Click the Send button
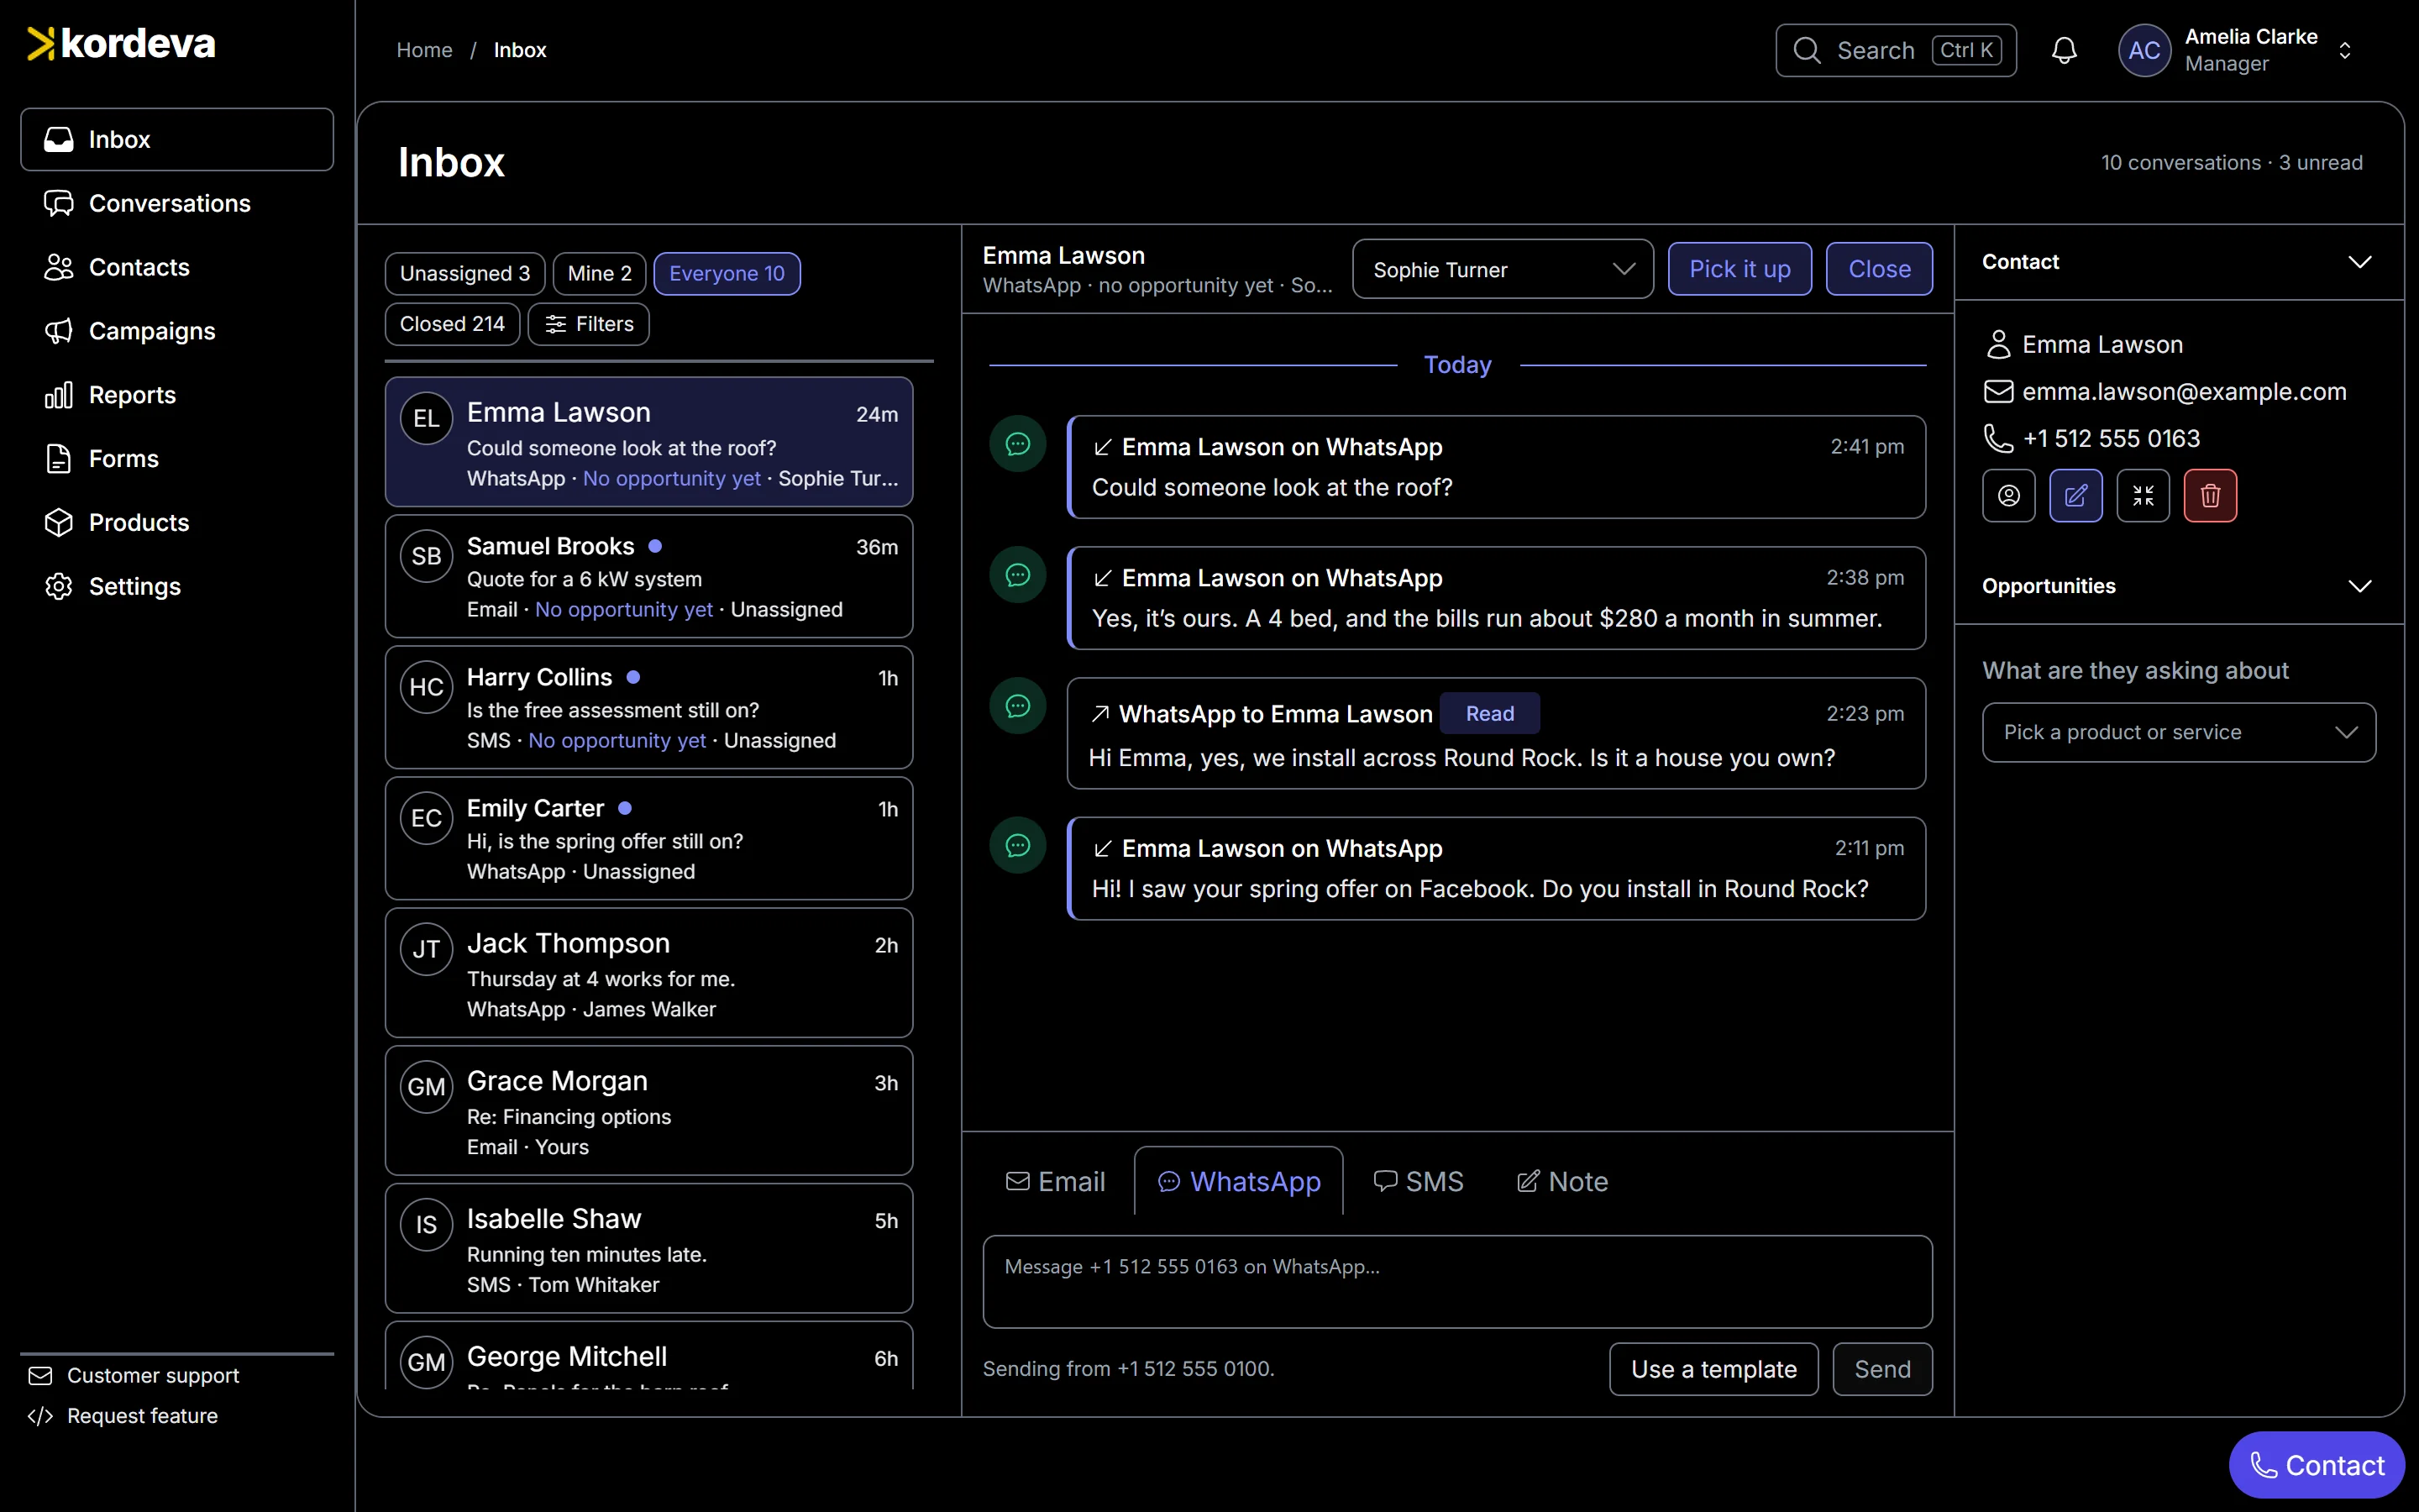This screenshot has height=1512, width=2419. pyautogui.click(x=1882, y=1369)
